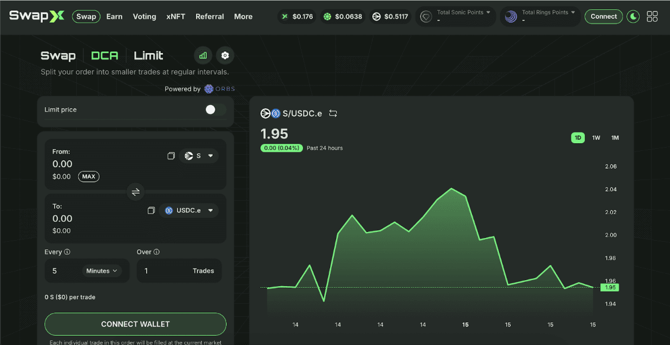Screen dimensions: 670x345
Task: Copy the S token address icon
Action: (171, 156)
